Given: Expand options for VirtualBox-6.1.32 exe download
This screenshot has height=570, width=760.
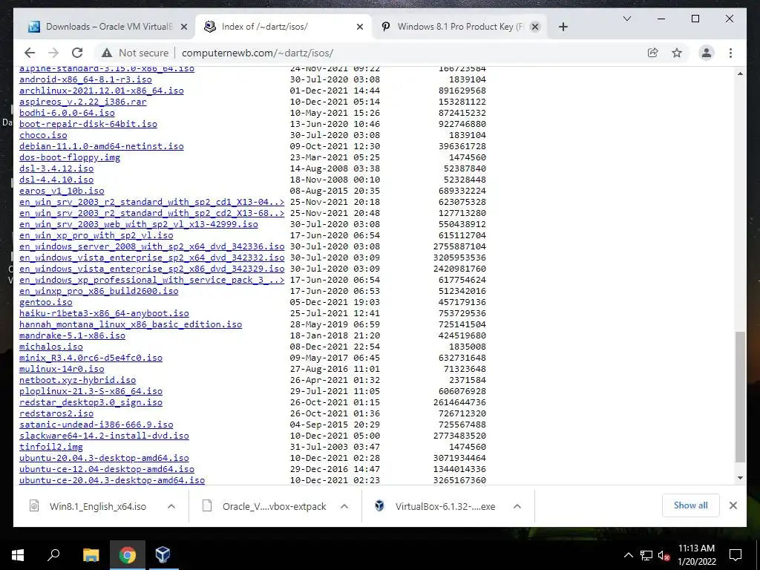Looking at the screenshot, I should coord(517,506).
